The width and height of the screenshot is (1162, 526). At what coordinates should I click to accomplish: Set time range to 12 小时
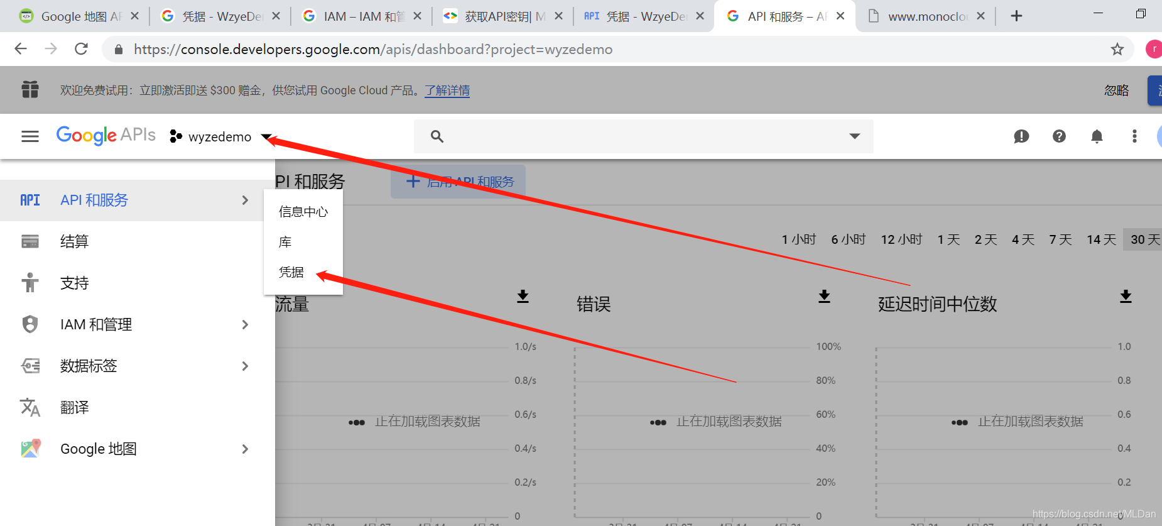[901, 239]
